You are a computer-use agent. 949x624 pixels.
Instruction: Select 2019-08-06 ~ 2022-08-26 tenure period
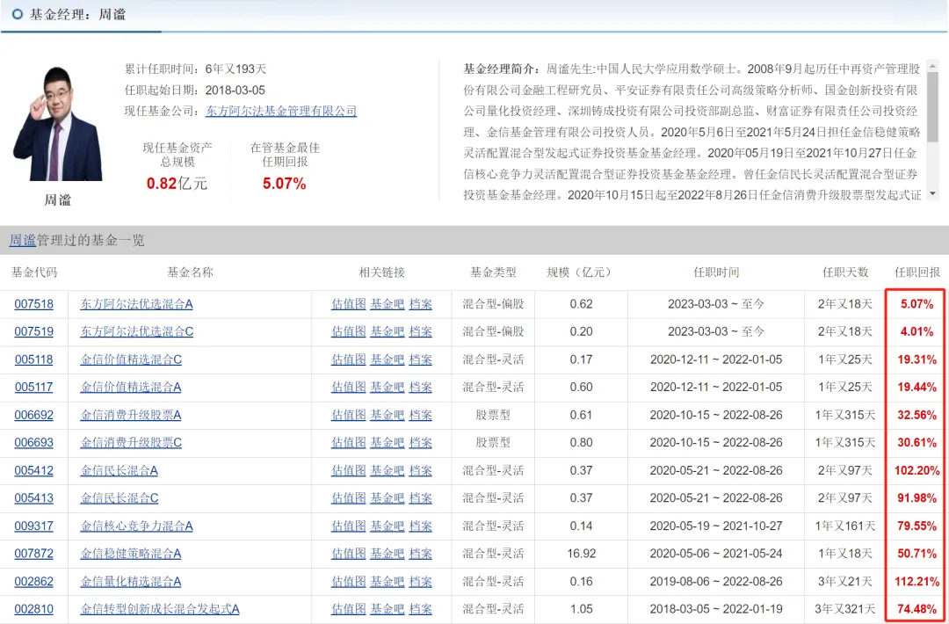tap(716, 582)
